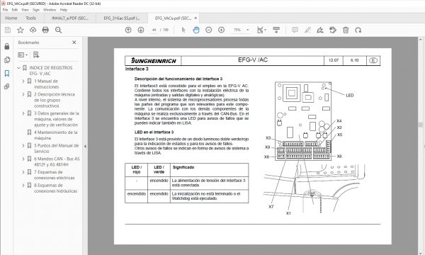Select the INDICE DE REGISTROS bookmark text
Viewport: 425px width, 255px height.
(51, 70)
